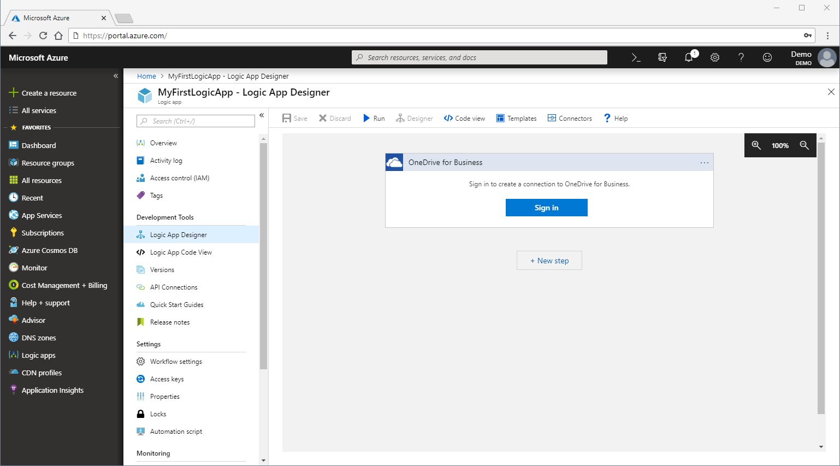Click the Save toolbar button

(x=295, y=119)
